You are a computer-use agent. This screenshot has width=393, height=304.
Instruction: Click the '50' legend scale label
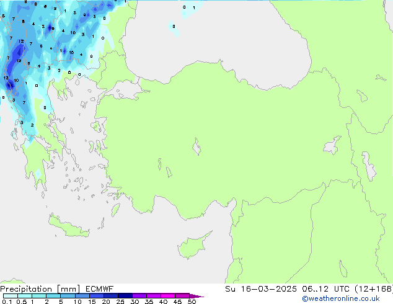tap(192, 302)
